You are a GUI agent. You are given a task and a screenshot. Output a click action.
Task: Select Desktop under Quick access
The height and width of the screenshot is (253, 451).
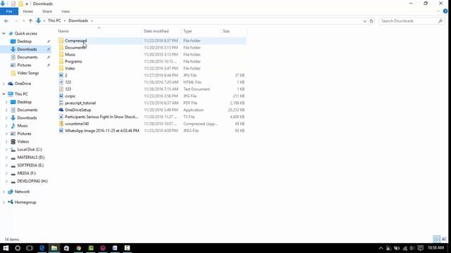click(x=25, y=41)
